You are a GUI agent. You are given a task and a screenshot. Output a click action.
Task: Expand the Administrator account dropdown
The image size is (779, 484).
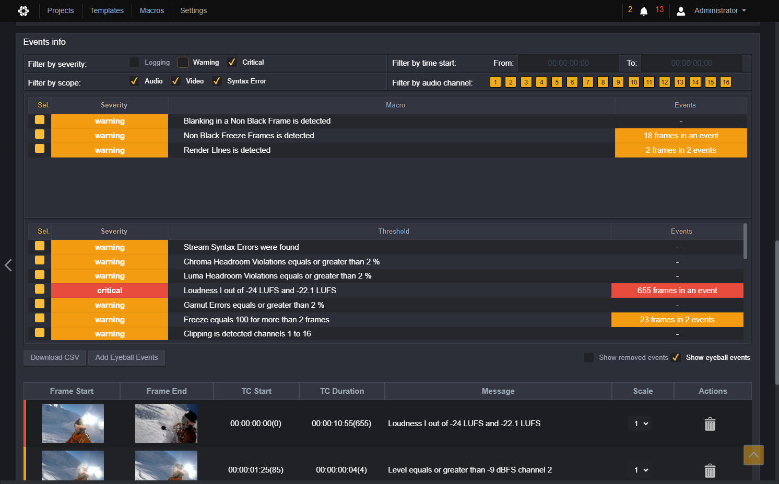click(x=720, y=10)
